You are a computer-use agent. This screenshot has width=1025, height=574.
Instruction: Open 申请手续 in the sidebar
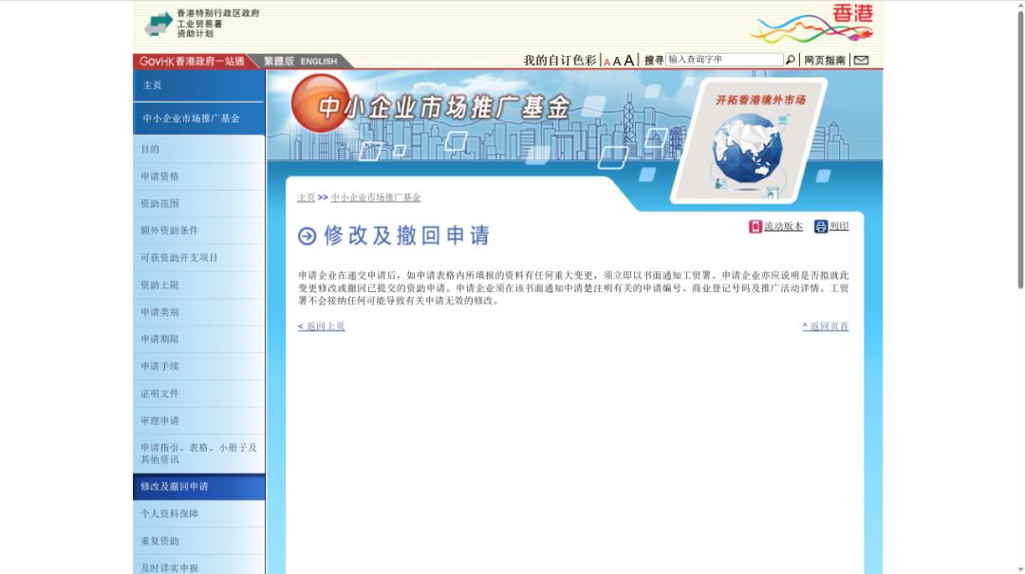pos(159,366)
